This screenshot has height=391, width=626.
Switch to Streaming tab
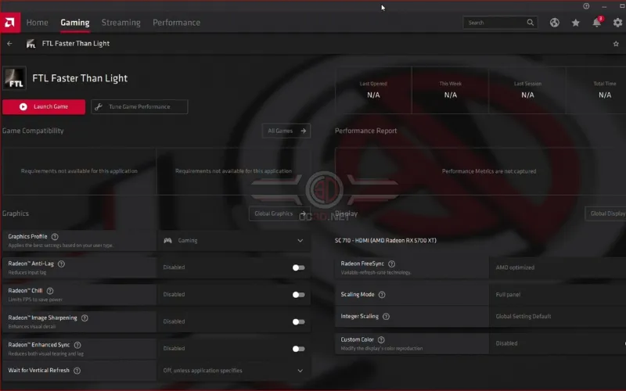coord(121,23)
